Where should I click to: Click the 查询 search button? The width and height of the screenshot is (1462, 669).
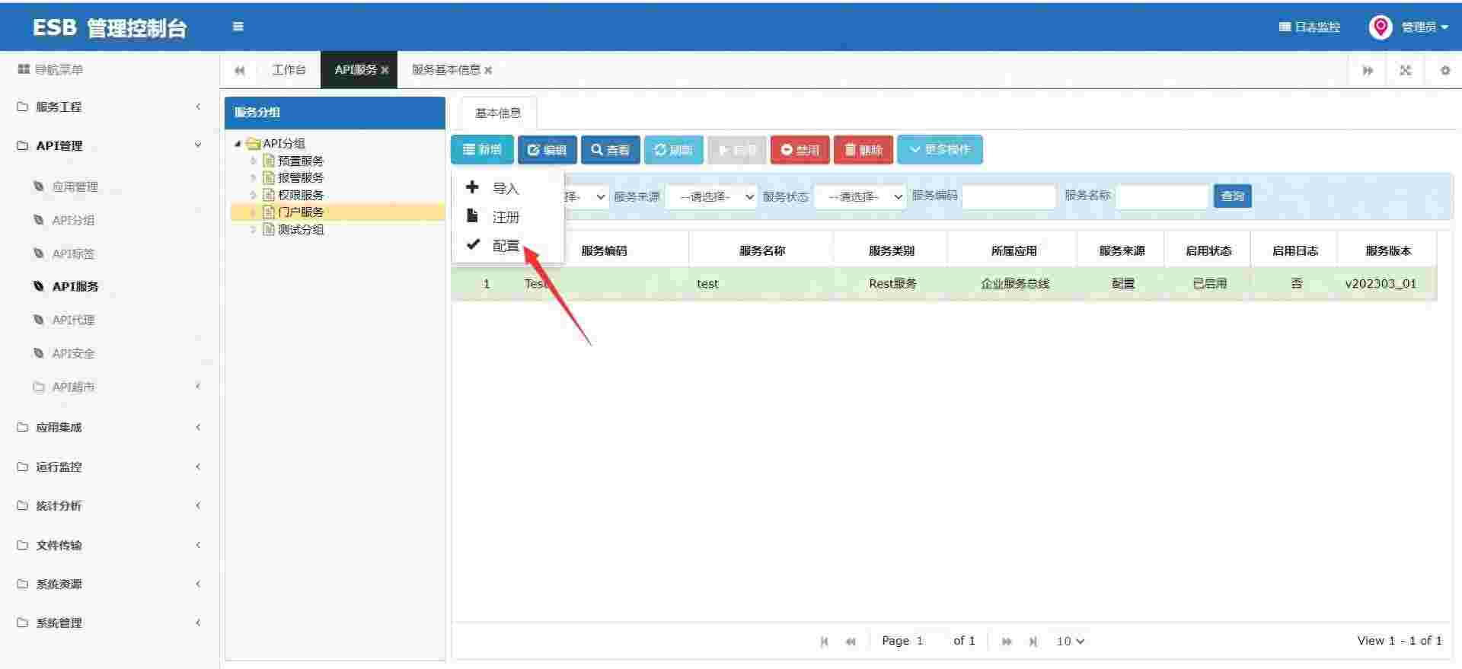tap(1233, 196)
